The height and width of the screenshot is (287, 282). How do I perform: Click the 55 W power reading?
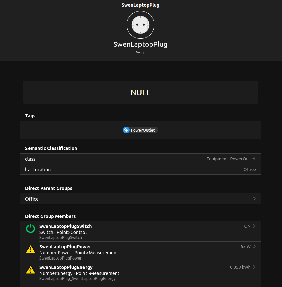click(245, 246)
